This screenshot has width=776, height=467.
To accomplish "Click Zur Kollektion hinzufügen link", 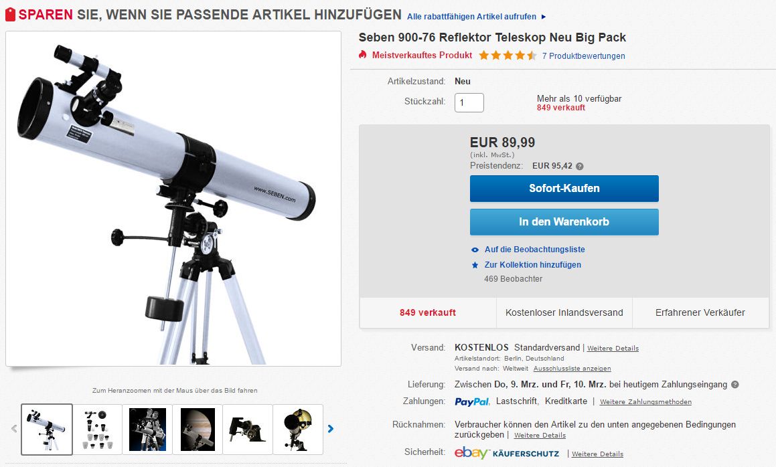I will pyautogui.click(x=532, y=265).
